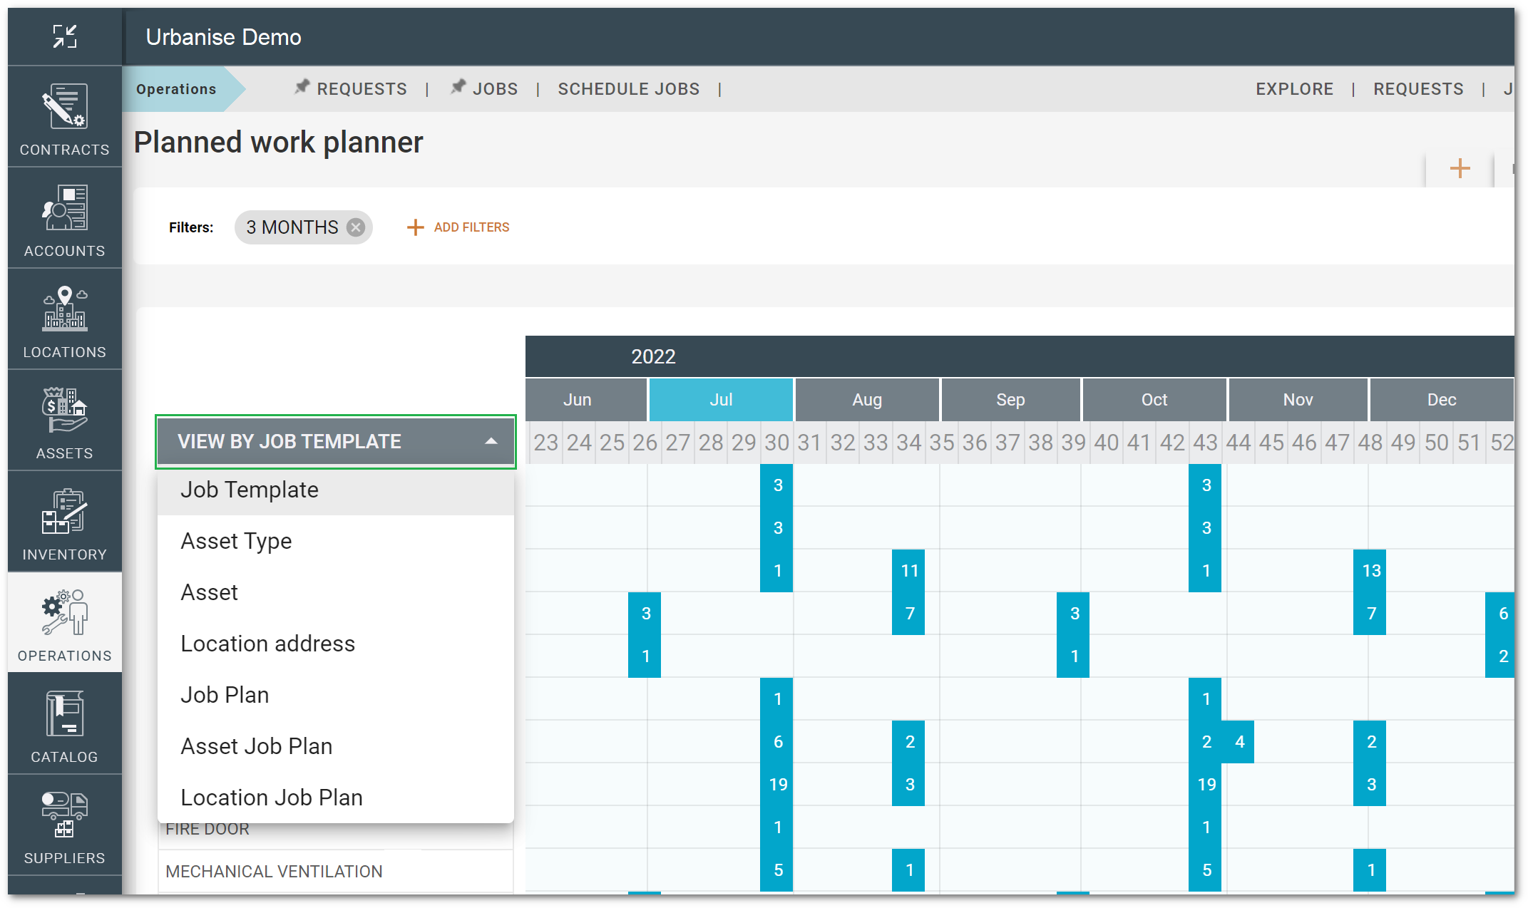Click the orange plus add icon
Screen dimensions: 1528x908
pos(1460,168)
